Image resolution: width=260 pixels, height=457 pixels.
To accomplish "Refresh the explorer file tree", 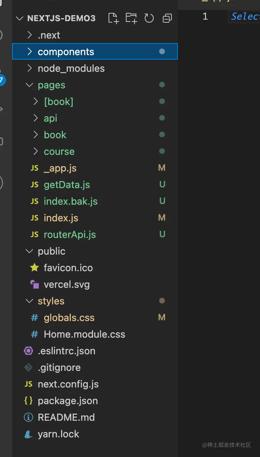I will [x=149, y=18].
